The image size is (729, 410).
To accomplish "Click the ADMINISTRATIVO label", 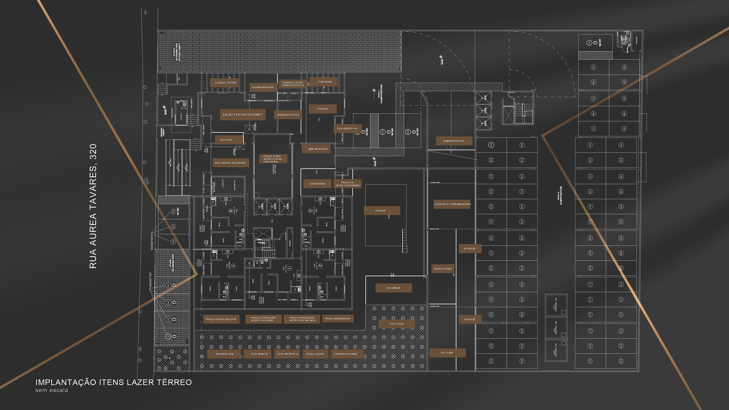I will (454, 141).
